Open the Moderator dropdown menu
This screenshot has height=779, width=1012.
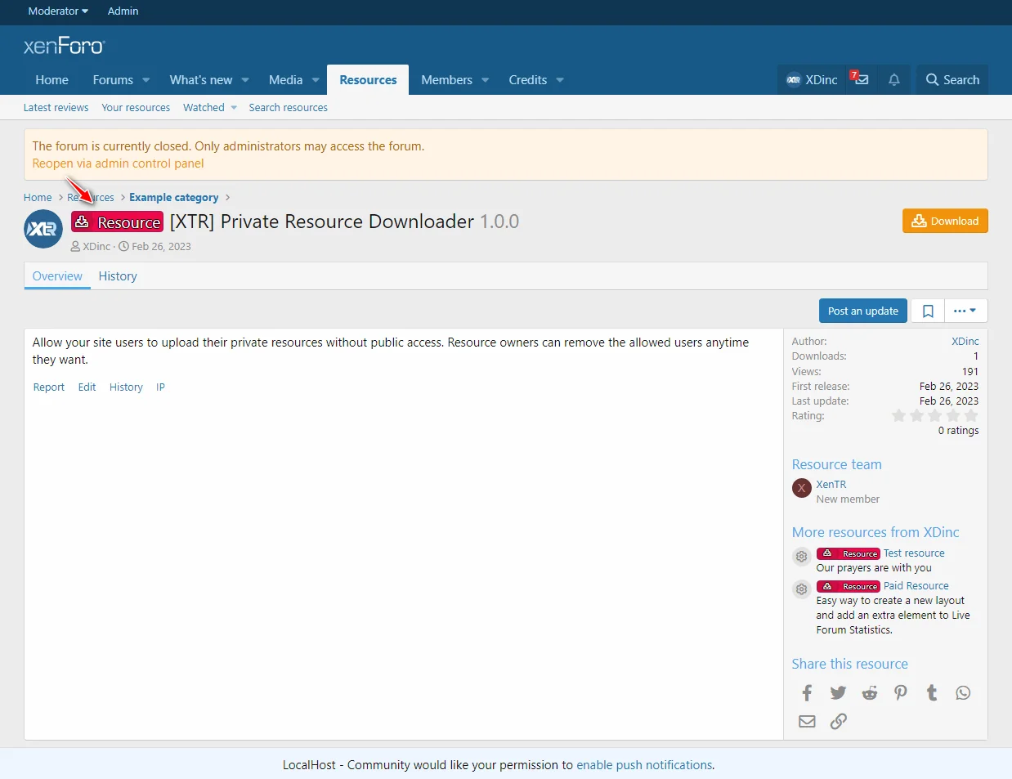tap(56, 11)
